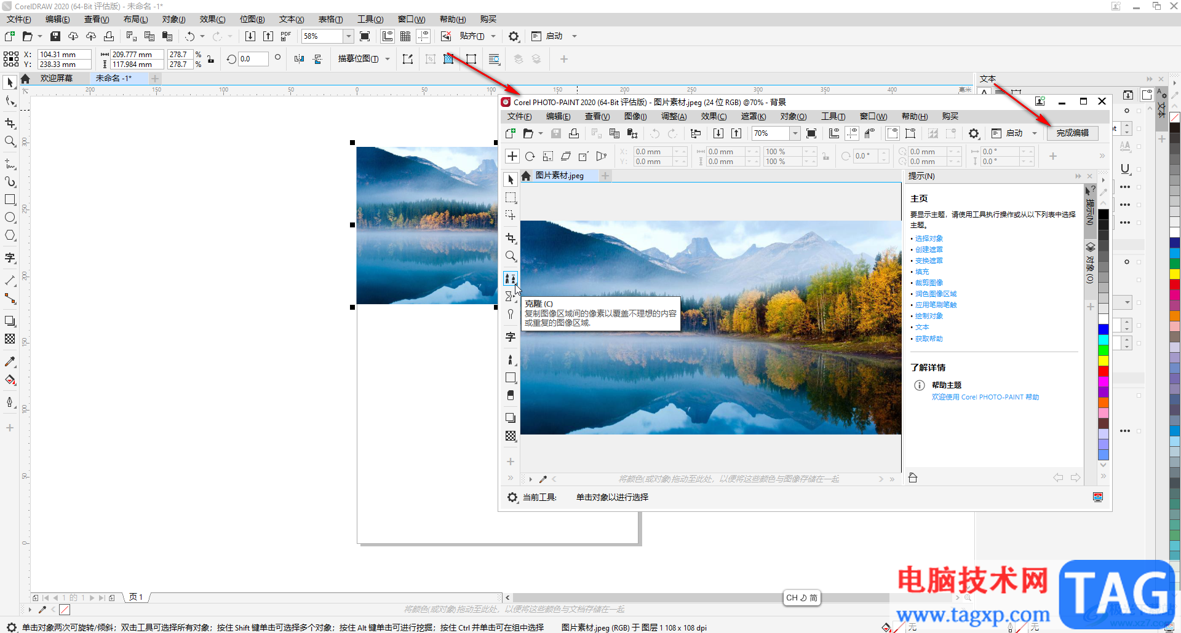Choose the Rectangle Mask tool in PHOTO-PAINT
This screenshot has height=633, width=1181.
click(x=511, y=197)
